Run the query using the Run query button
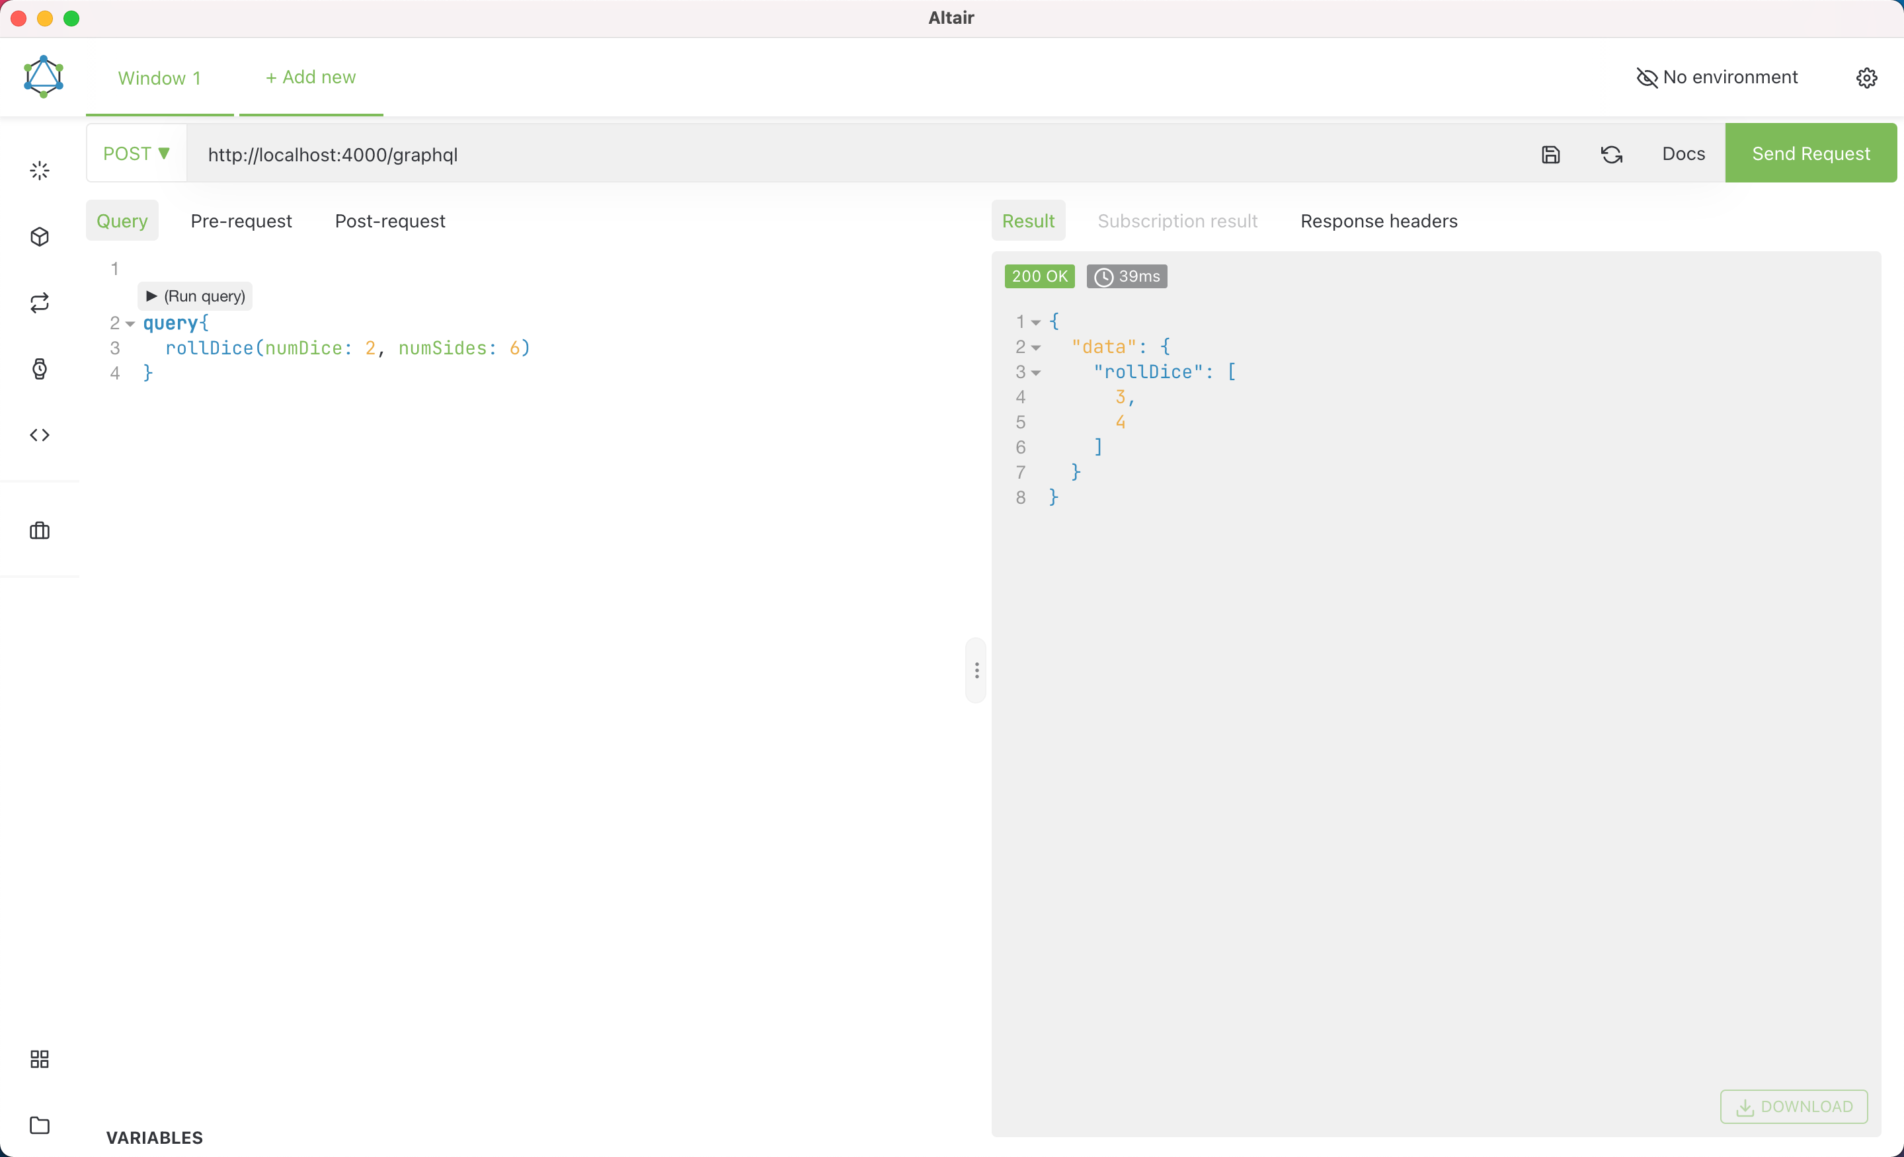 click(x=194, y=296)
